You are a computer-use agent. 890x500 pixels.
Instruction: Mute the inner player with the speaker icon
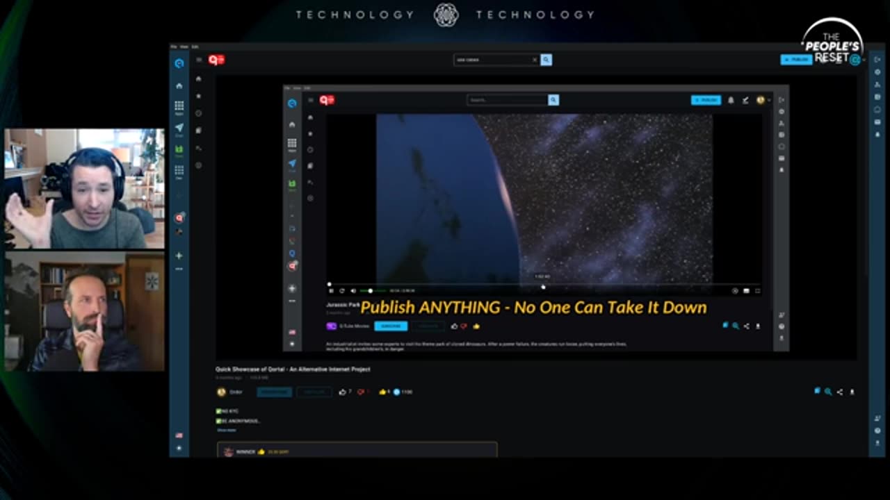coord(353,291)
